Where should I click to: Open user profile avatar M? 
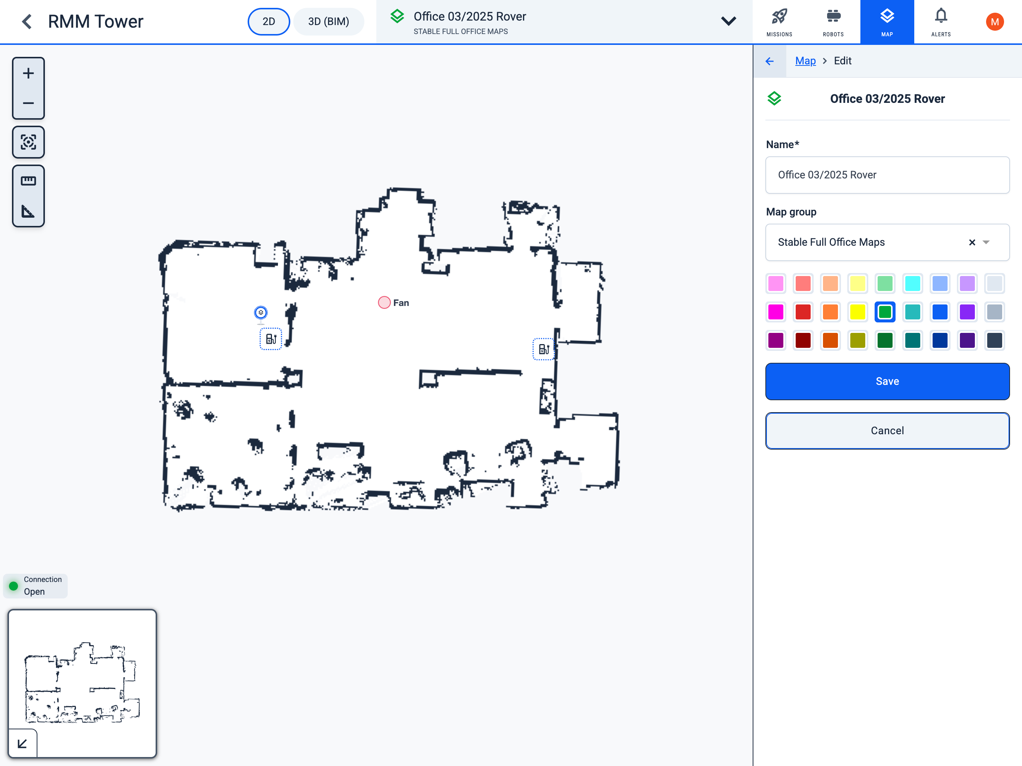pos(995,22)
